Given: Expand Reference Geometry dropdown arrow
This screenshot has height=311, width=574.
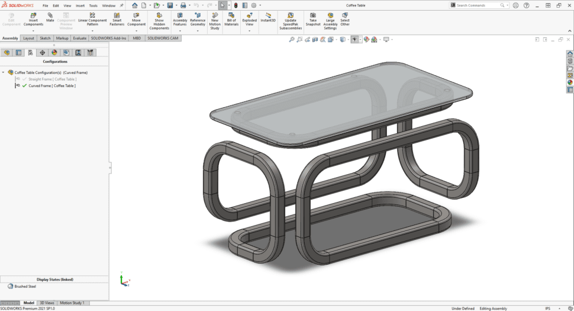Looking at the screenshot, I should (x=198, y=31).
